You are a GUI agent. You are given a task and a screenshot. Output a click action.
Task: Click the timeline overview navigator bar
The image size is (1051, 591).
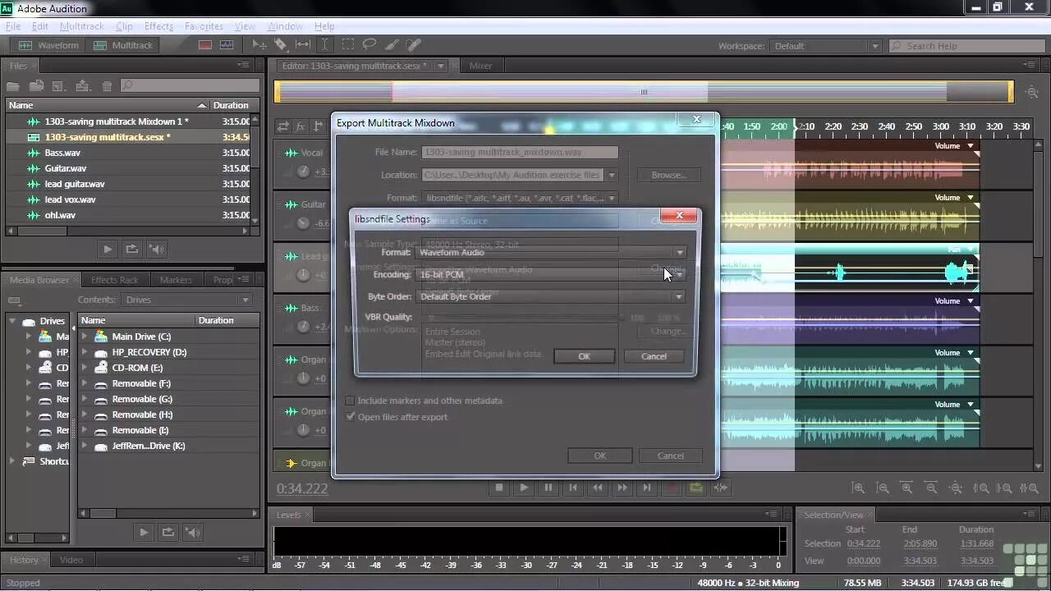(x=644, y=92)
